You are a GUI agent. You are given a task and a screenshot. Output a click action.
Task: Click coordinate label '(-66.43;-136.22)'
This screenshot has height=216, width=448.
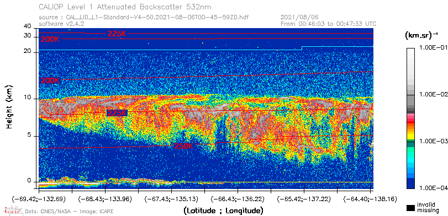[x=238, y=199]
